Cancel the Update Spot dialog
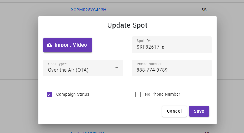 point(174,111)
